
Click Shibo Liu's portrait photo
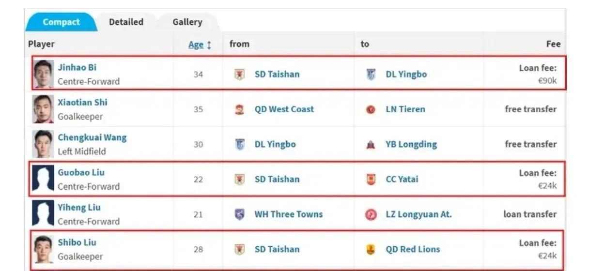pos(43,249)
